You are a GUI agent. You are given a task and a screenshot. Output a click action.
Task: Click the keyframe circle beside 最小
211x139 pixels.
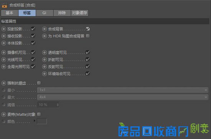click(3, 90)
